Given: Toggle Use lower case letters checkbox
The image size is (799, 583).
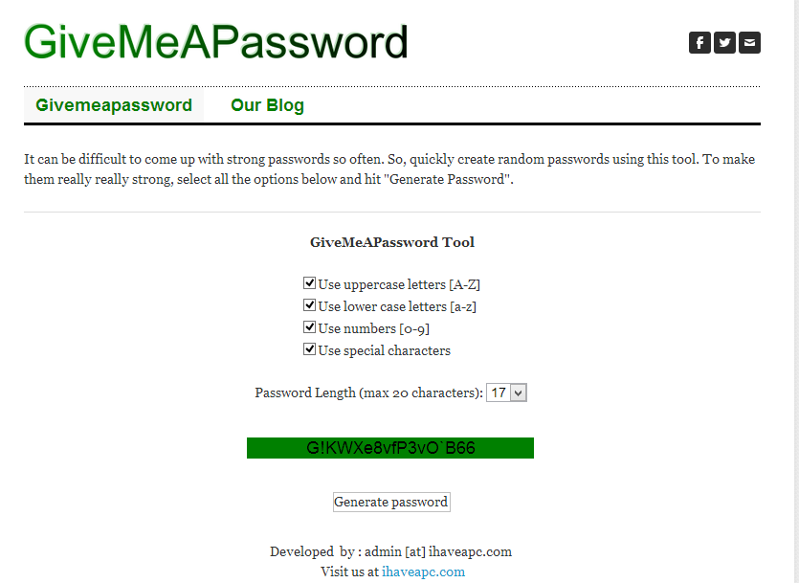Looking at the screenshot, I should coord(309,304).
